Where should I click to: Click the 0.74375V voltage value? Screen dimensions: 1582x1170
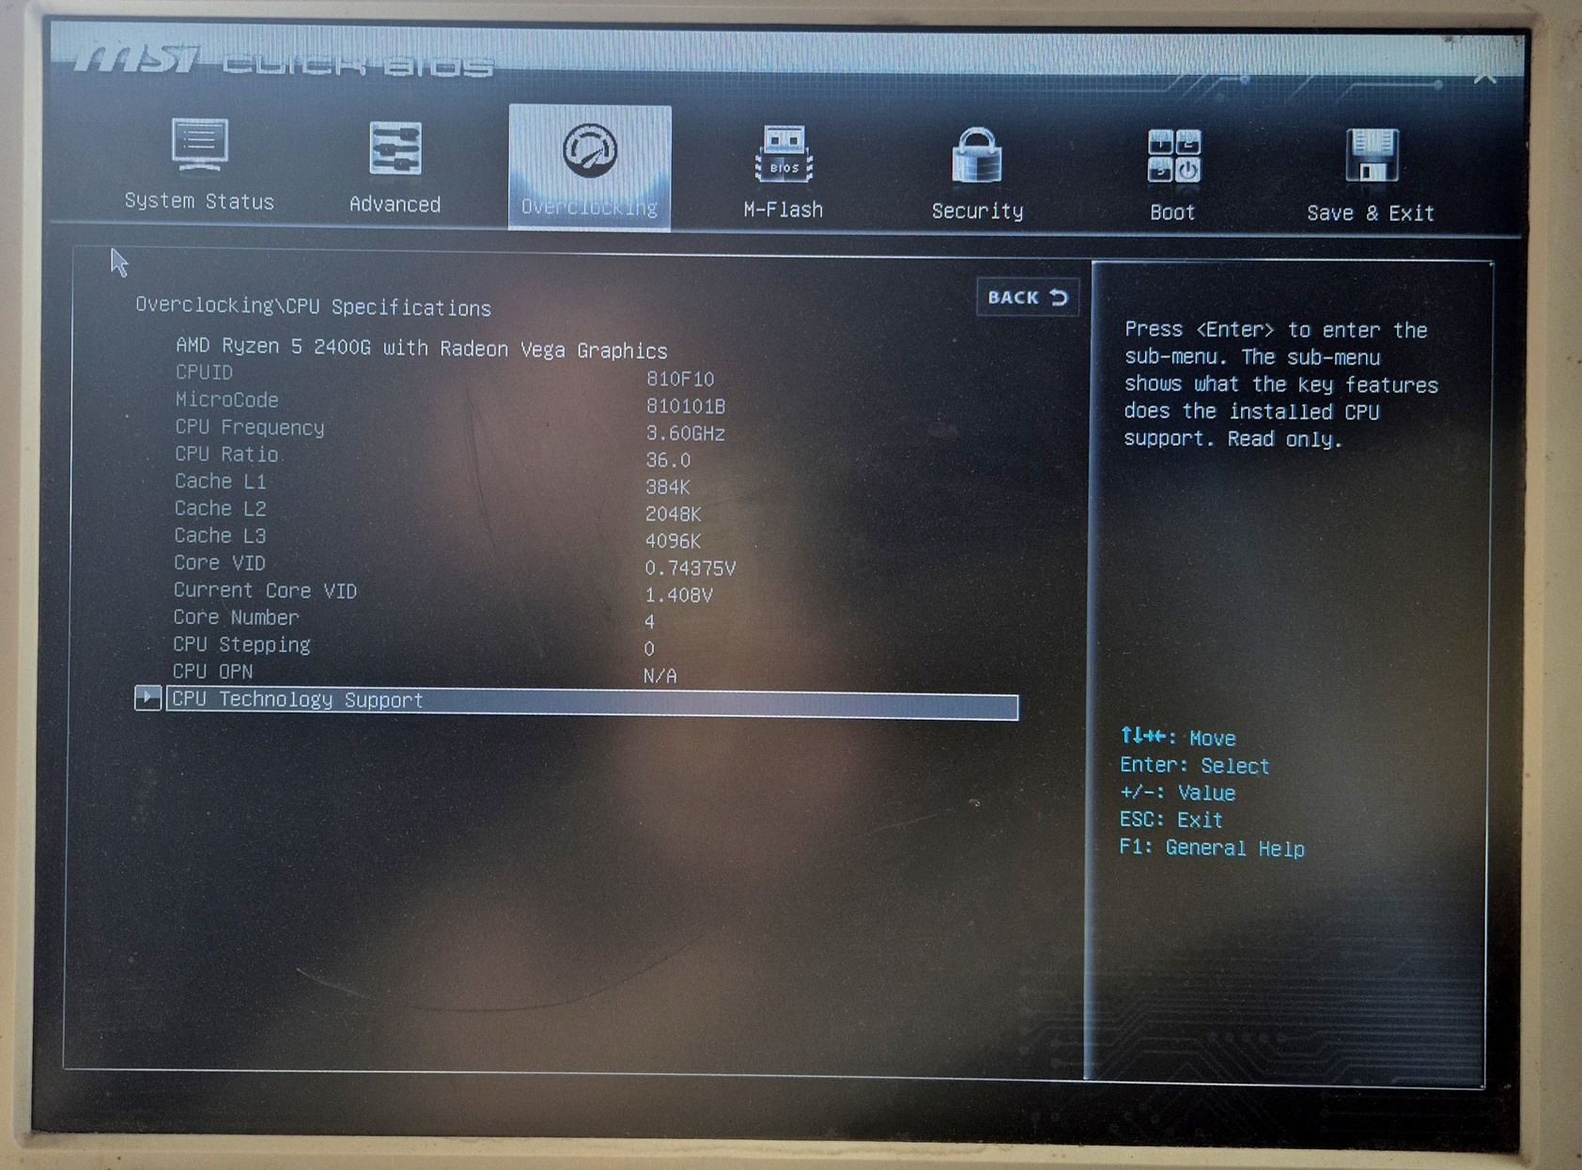point(690,569)
